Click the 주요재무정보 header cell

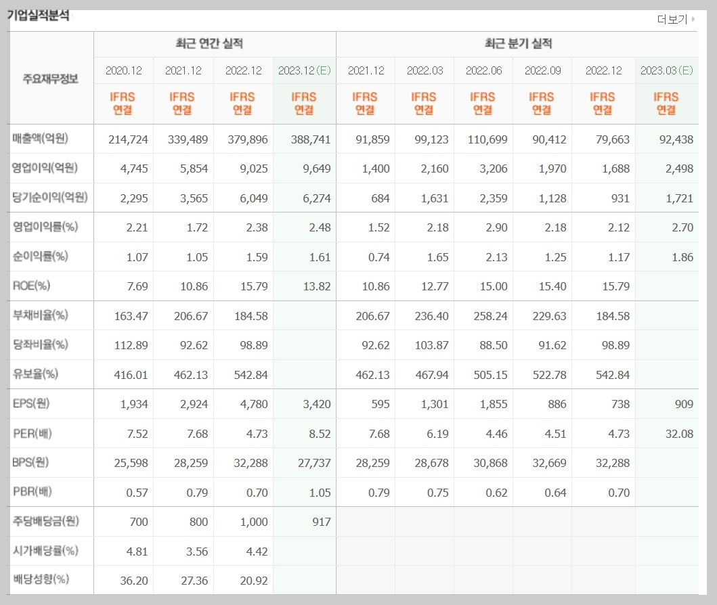(x=50, y=79)
